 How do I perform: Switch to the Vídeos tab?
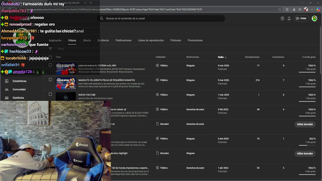pyautogui.click(x=72, y=40)
